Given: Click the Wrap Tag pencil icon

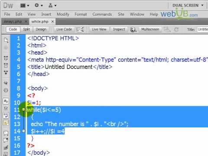Looking at the screenshot, I should coord(6,147).
